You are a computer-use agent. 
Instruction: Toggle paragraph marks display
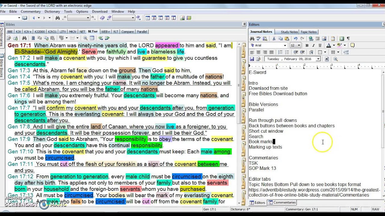pos(348,38)
